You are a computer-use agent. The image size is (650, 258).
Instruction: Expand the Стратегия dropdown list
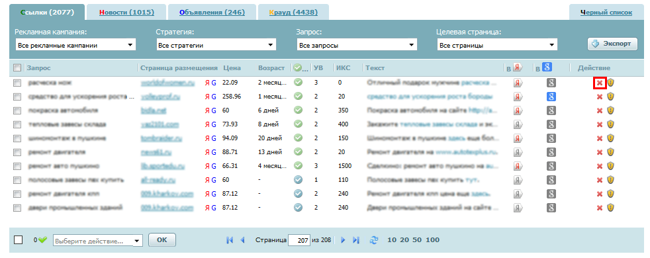[216, 45]
